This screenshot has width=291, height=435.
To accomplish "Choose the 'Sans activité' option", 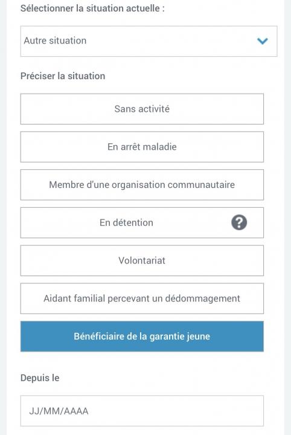I will tap(142, 109).
